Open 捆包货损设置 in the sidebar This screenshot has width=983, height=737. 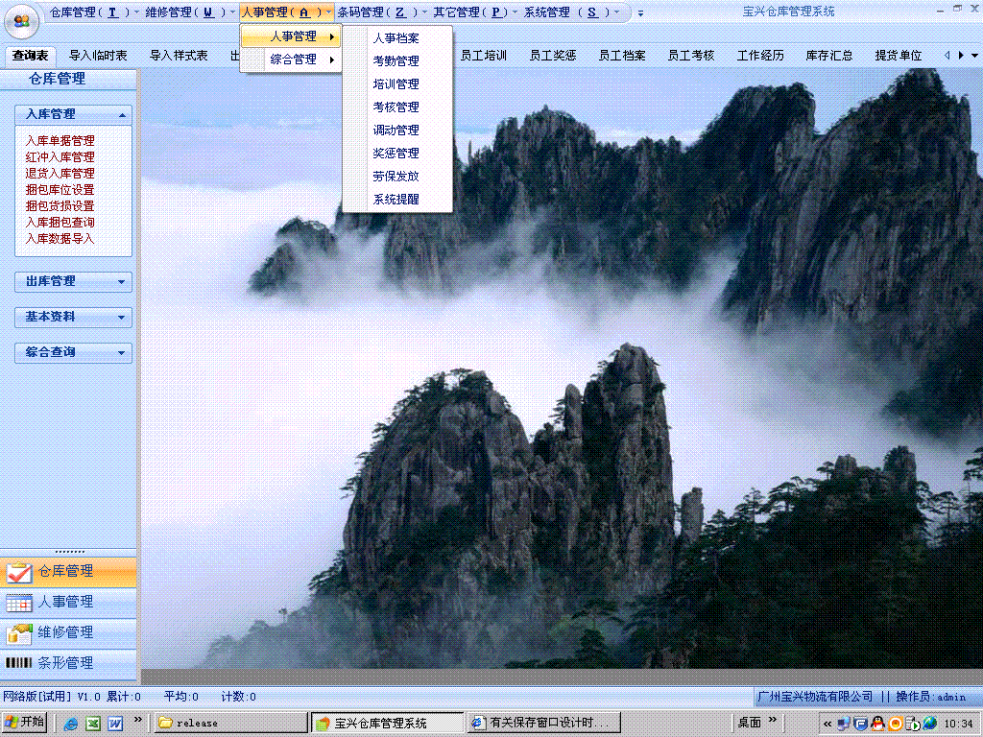(60, 206)
